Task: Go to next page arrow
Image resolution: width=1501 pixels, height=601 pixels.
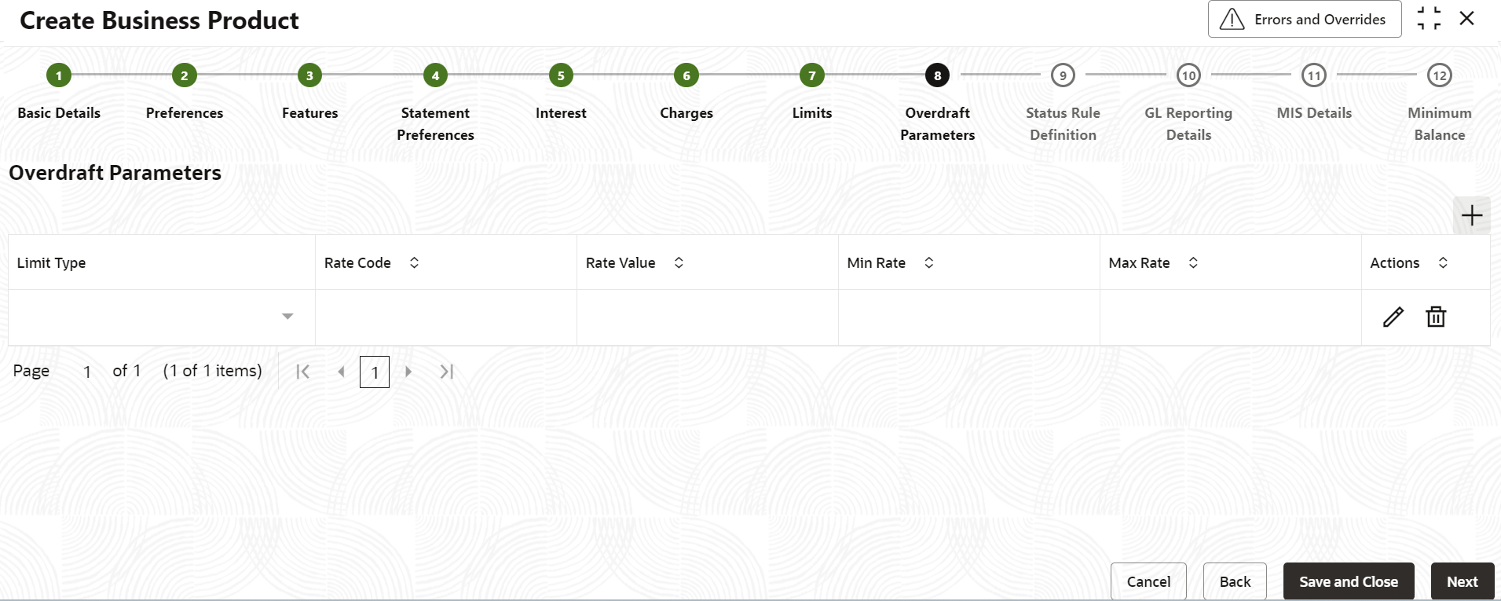Action: 408,372
